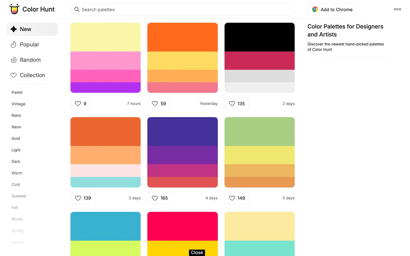The width and height of the screenshot is (410, 256).
Task: Click purple color in first palette
Action: (x=105, y=87)
